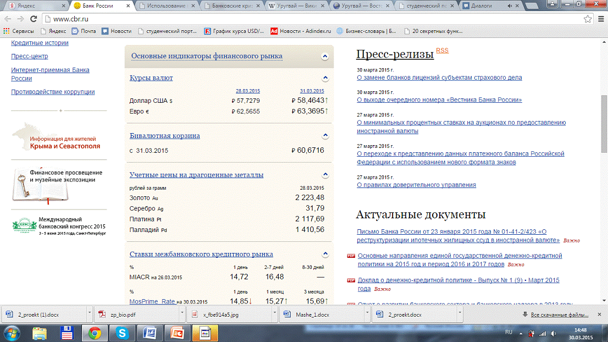Open Microsoft Word from the taskbar
The image size is (608, 342).
coord(149,333)
